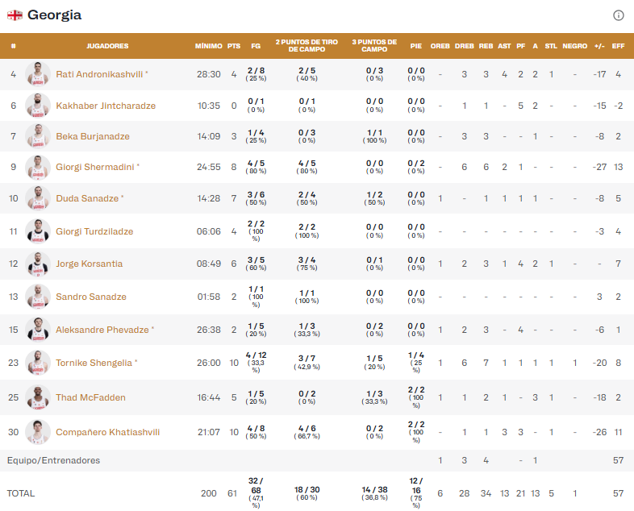This screenshot has width=634, height=511.
Task: Click Aleksandre Phevadze name link
Action: [x=102, y=330]
